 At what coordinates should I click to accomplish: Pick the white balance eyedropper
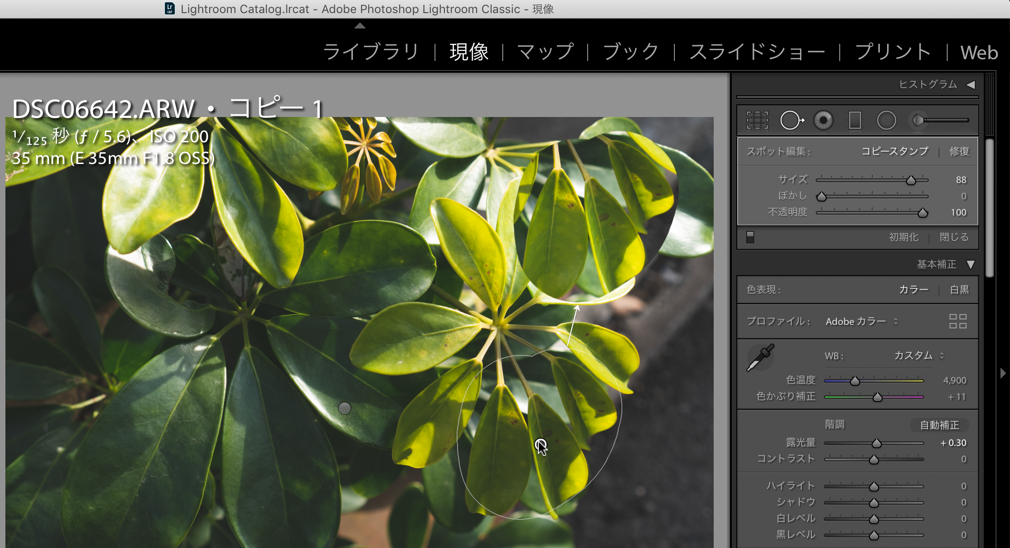pyautogui.click(x=761, y=357)
